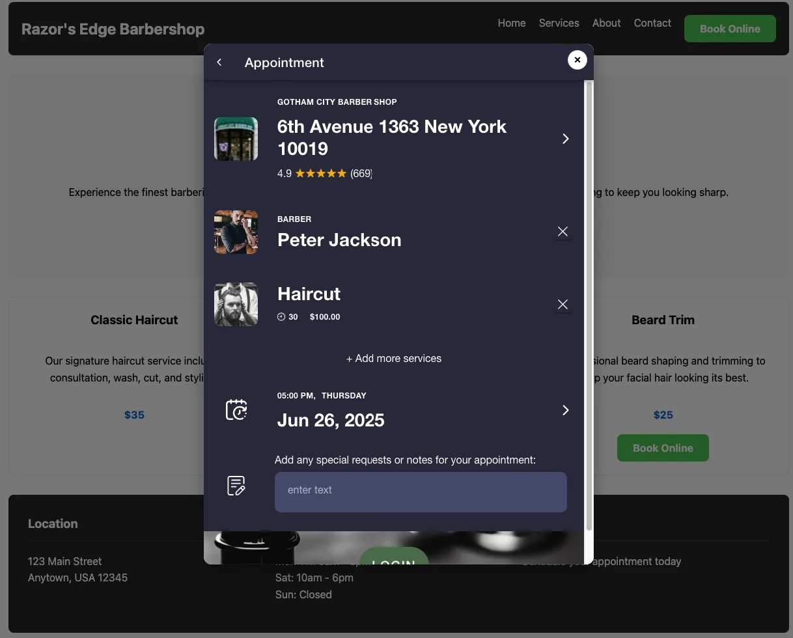Viewport: 793px width, 638px height.
Task: Click the Sun: Closed hours text
Action: [x=303, y=595]
